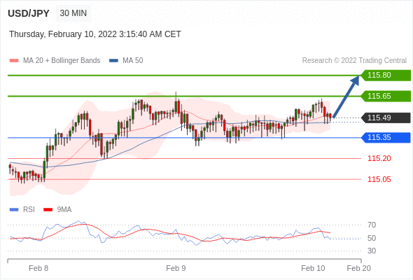Viewport: 413px width, 280px height.
Task: Click the 115.65 green resistance price tag
Action: coord(386,96)
